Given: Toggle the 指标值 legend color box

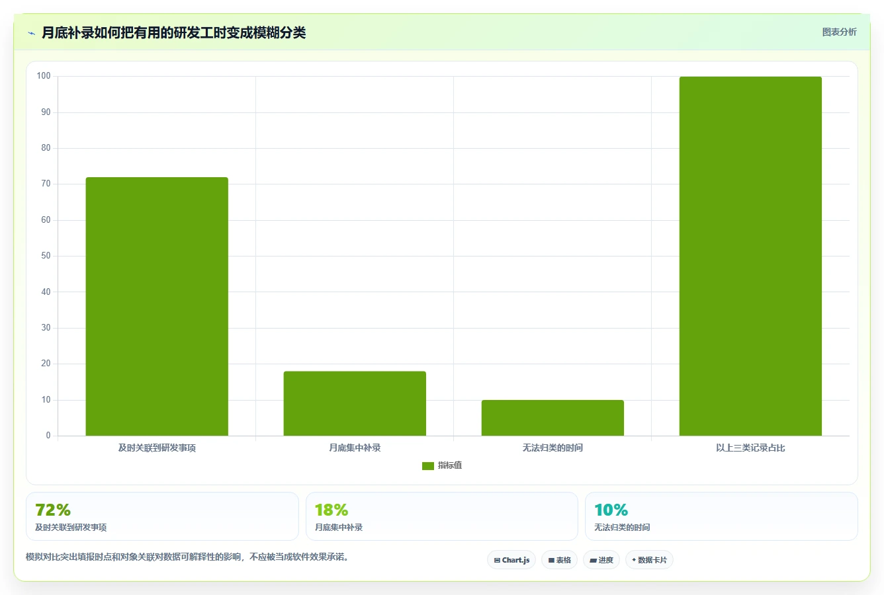Looking at the screenshot, I should click(428, 466).
